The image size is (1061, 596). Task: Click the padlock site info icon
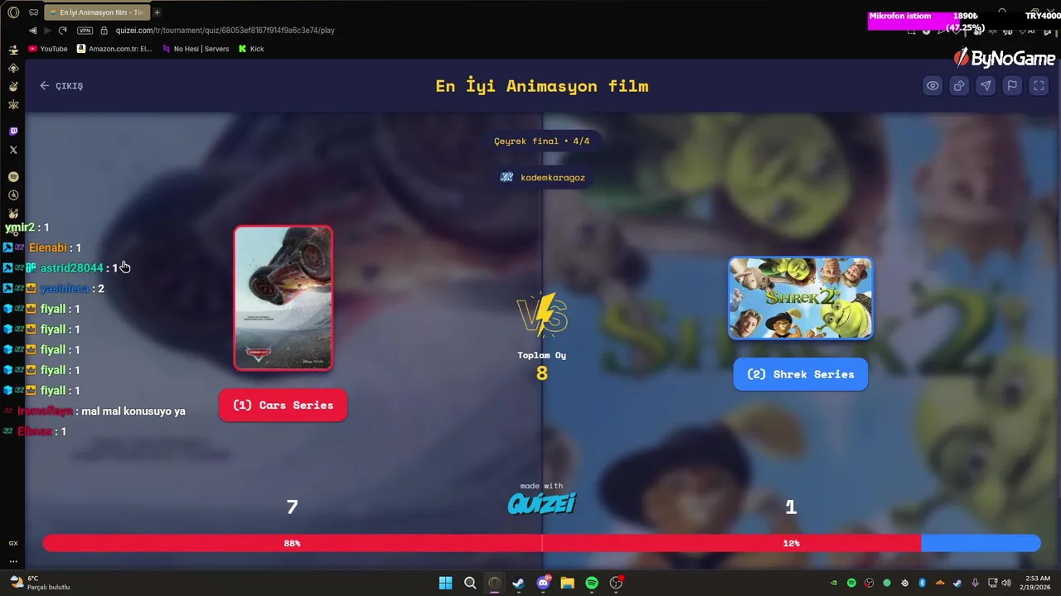pos(104,31)
